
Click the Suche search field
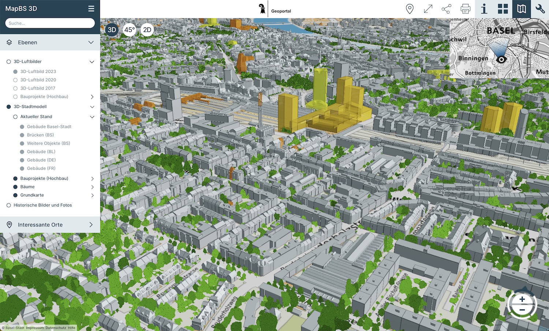[50, 23]
